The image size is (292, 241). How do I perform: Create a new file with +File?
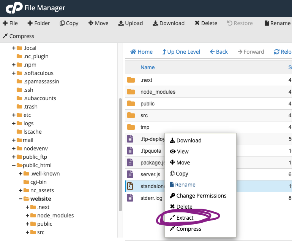click(x=10, y=23)
